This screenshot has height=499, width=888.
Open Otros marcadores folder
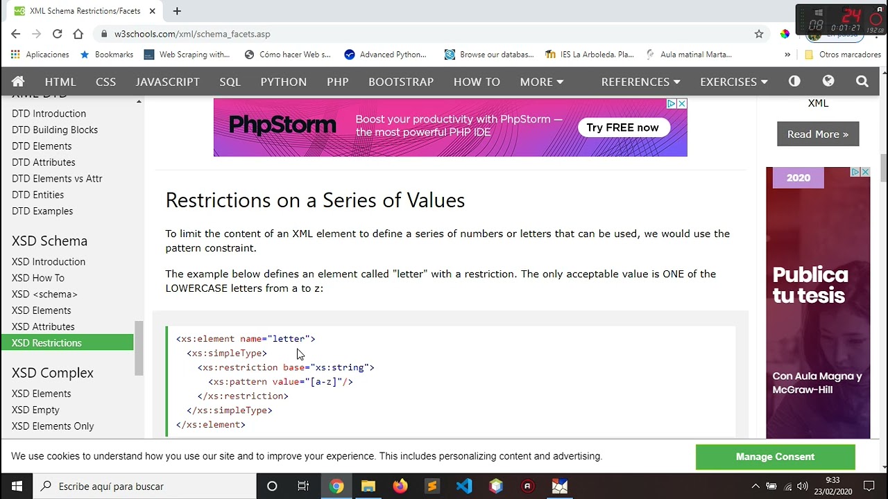(843, 54)
